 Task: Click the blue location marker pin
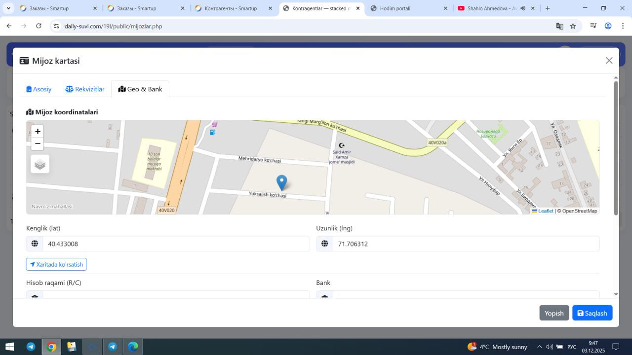coord(281,182)
